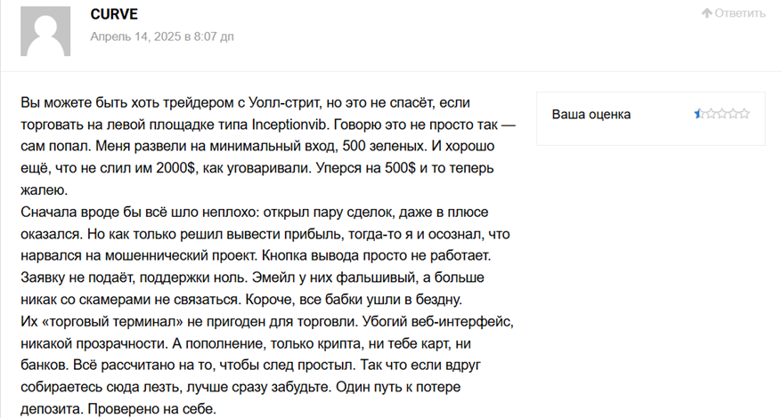Click the username CURVE
This screenshot has width=782, height=418.
pyautogui.click(x=114, y=14)
